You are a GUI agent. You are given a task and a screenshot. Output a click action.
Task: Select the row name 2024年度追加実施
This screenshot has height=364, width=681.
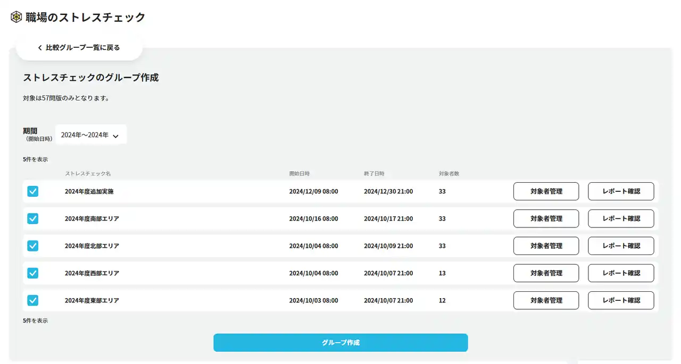(89, 191)
